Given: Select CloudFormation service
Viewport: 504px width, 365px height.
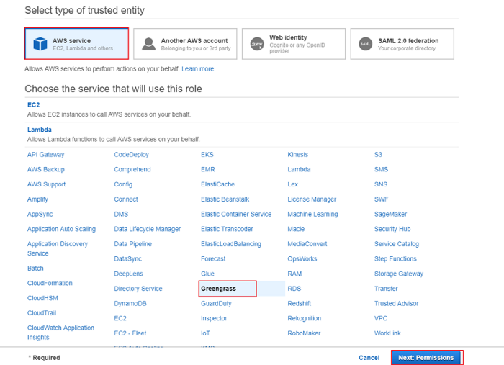Looking at the screenshot, I should pyautogui.click(x=50, y=283).
